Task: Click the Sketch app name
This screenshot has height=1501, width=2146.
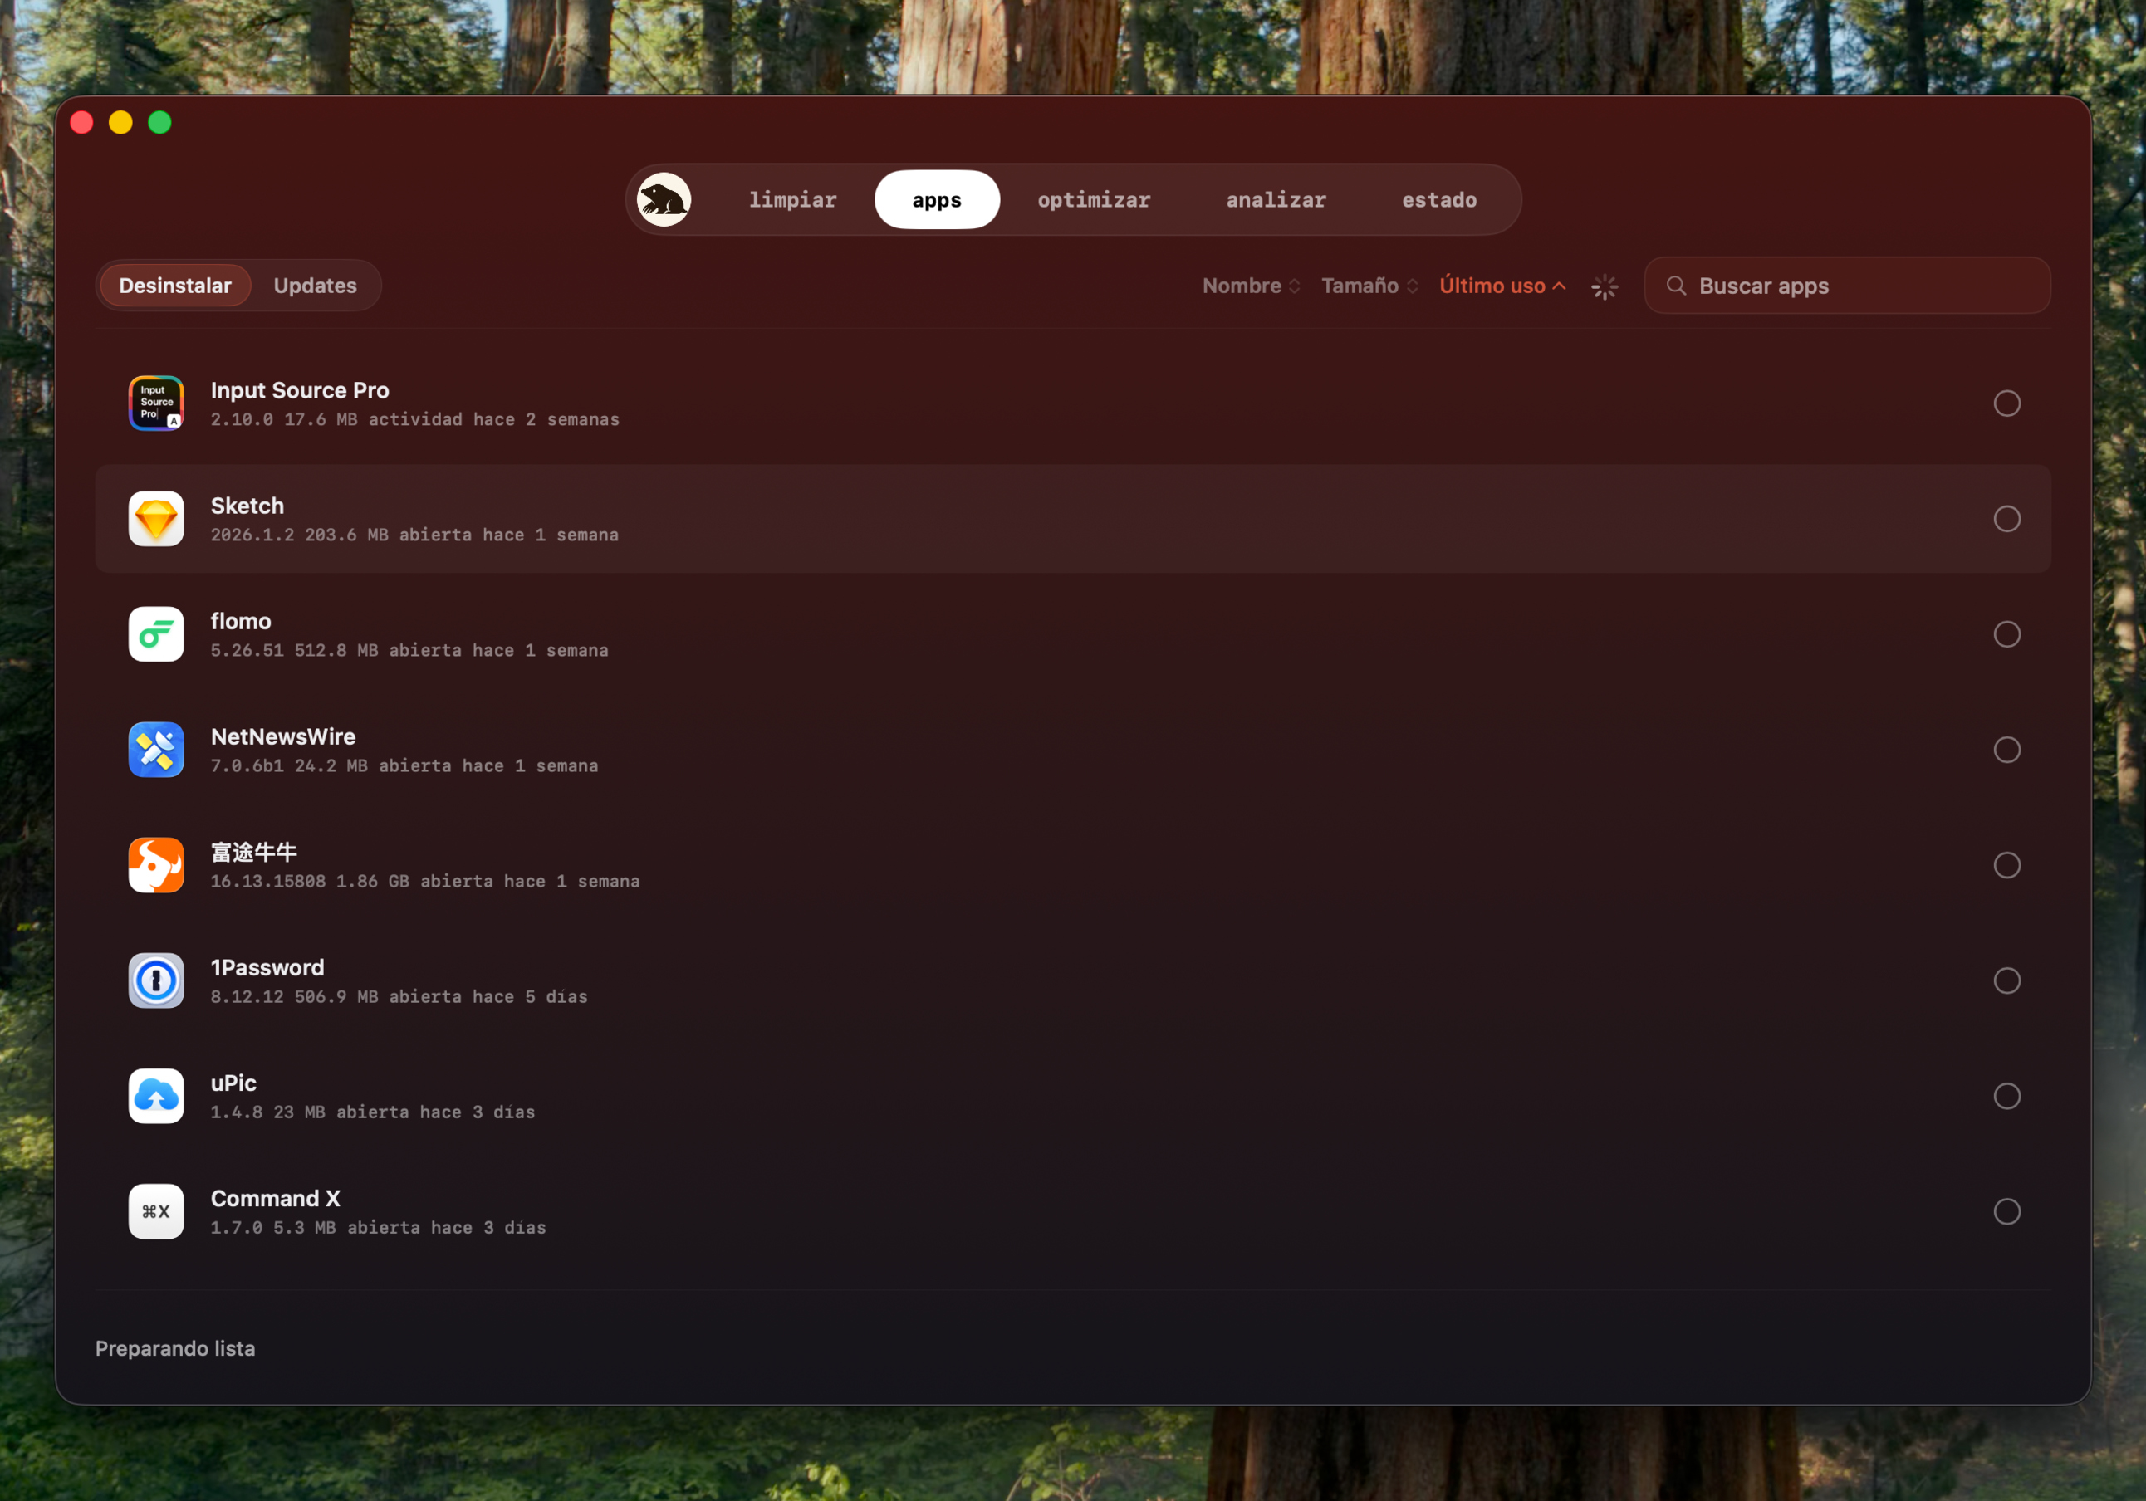Action: [x=247, y=506]
